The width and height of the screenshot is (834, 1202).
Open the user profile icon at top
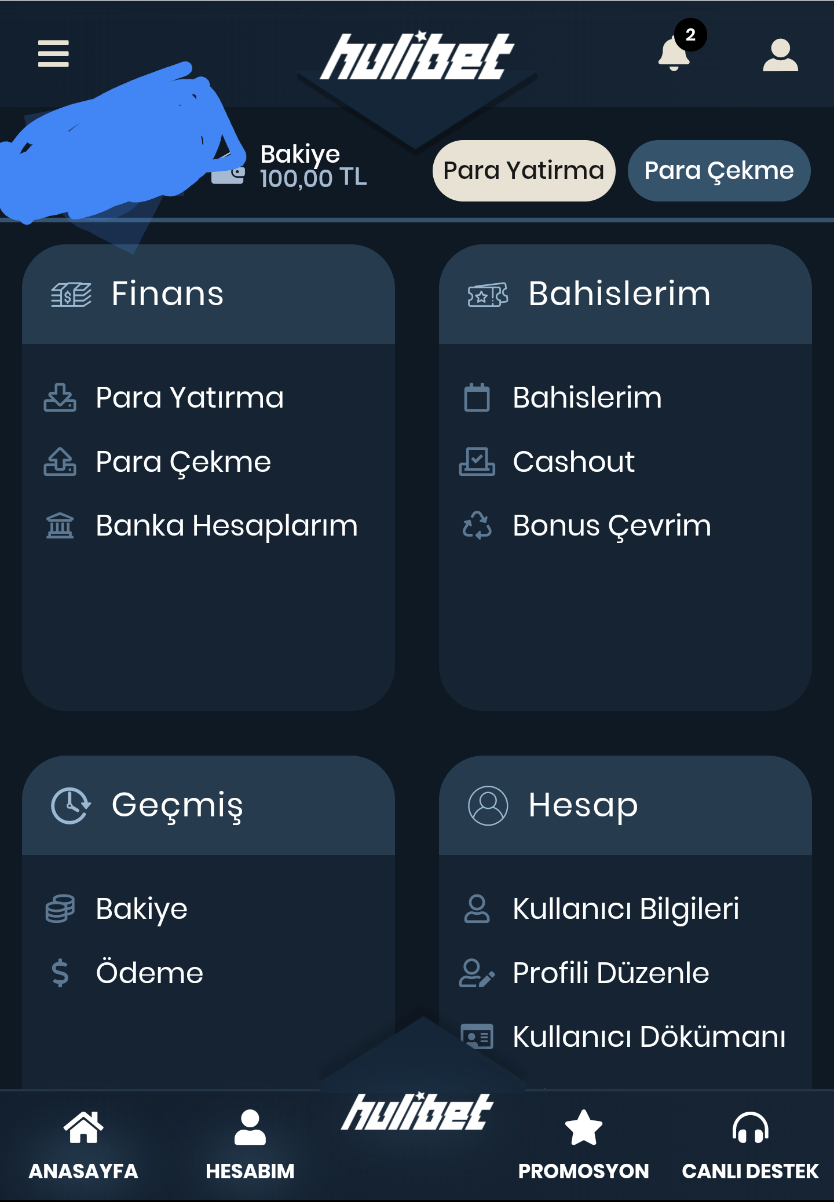coord(780,55)
